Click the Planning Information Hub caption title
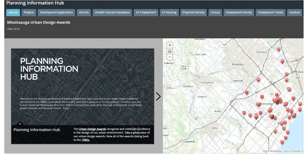This screenshot has height=154, width=308. coord(37,130)
